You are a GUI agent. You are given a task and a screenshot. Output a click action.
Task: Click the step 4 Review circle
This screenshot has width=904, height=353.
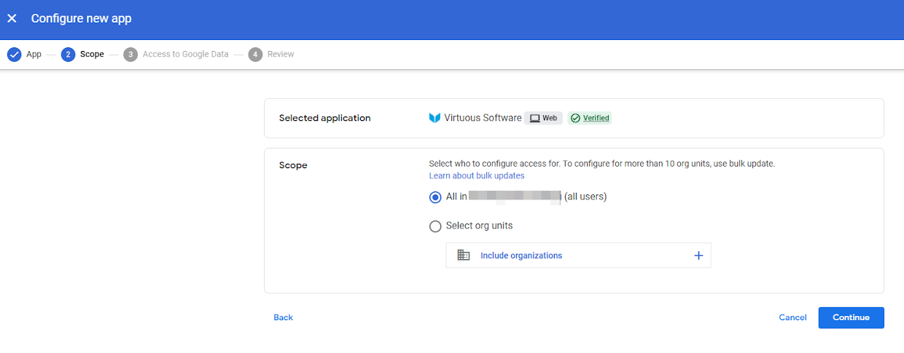(x=255, y=55)
